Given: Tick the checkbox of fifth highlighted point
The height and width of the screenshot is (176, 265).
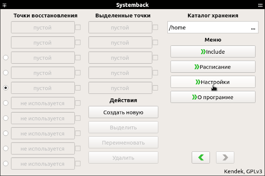Looking at the screenshot, I should tap(155, 88).
